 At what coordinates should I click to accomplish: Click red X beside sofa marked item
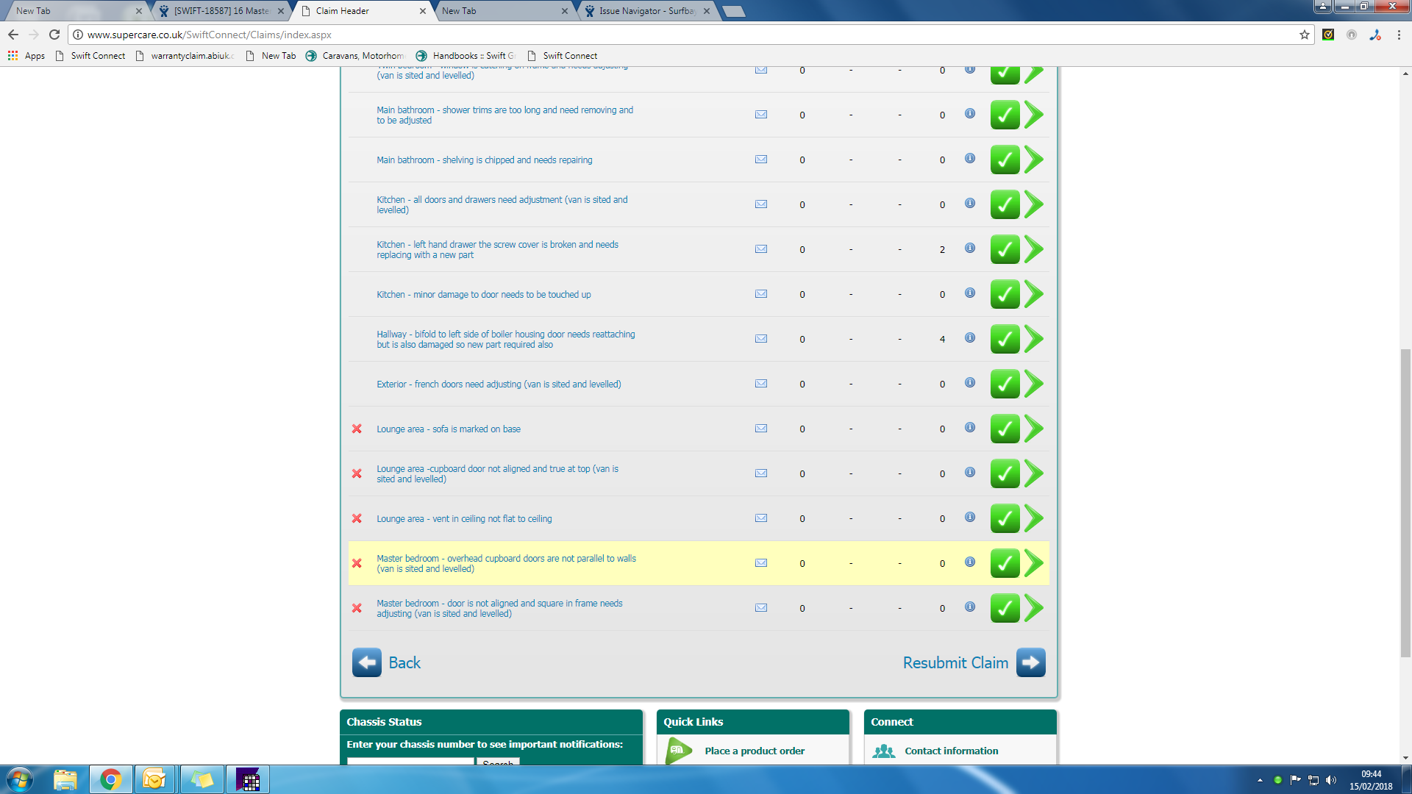pyautogui.click(x=357, y=429)
